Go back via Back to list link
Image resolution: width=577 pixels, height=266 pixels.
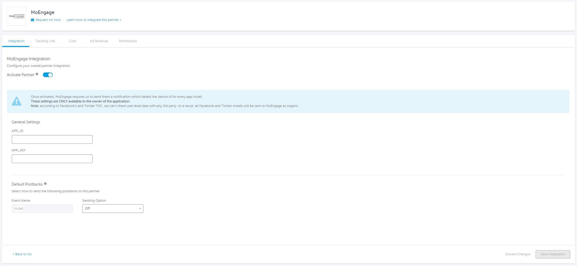tap(22, 254)
